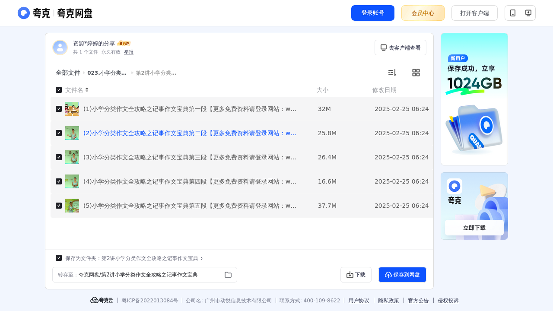Click the Quark logo icon
The width and height of the screenshot is (553, 311).
coord(24,13)
